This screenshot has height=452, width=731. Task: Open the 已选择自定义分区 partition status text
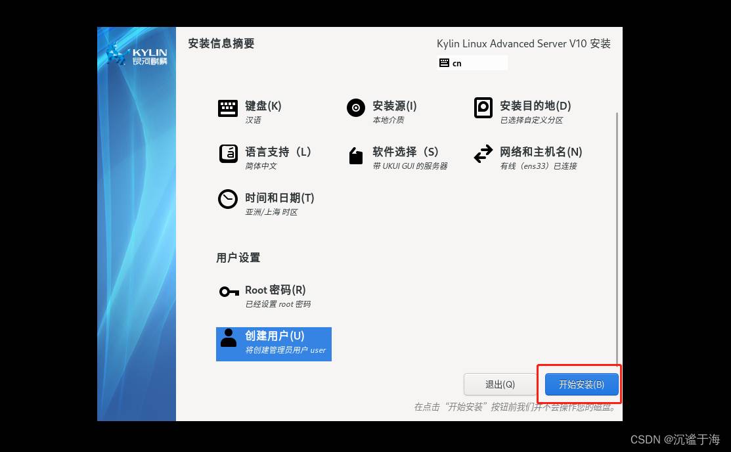pyautogui.click(x=531, y=120)
